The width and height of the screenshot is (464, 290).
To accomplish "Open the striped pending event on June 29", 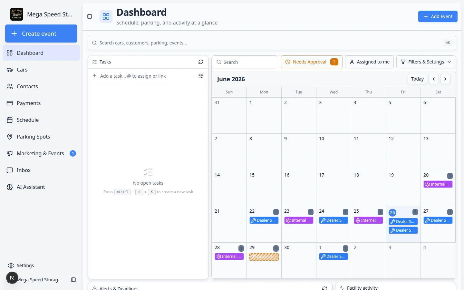I will point(264,257).
